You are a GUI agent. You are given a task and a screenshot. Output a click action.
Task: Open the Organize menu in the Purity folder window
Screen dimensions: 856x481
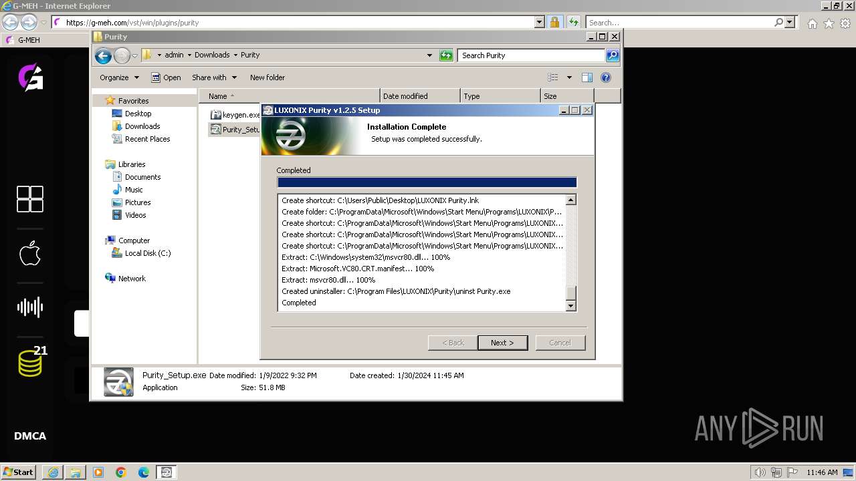click(119, 77)
